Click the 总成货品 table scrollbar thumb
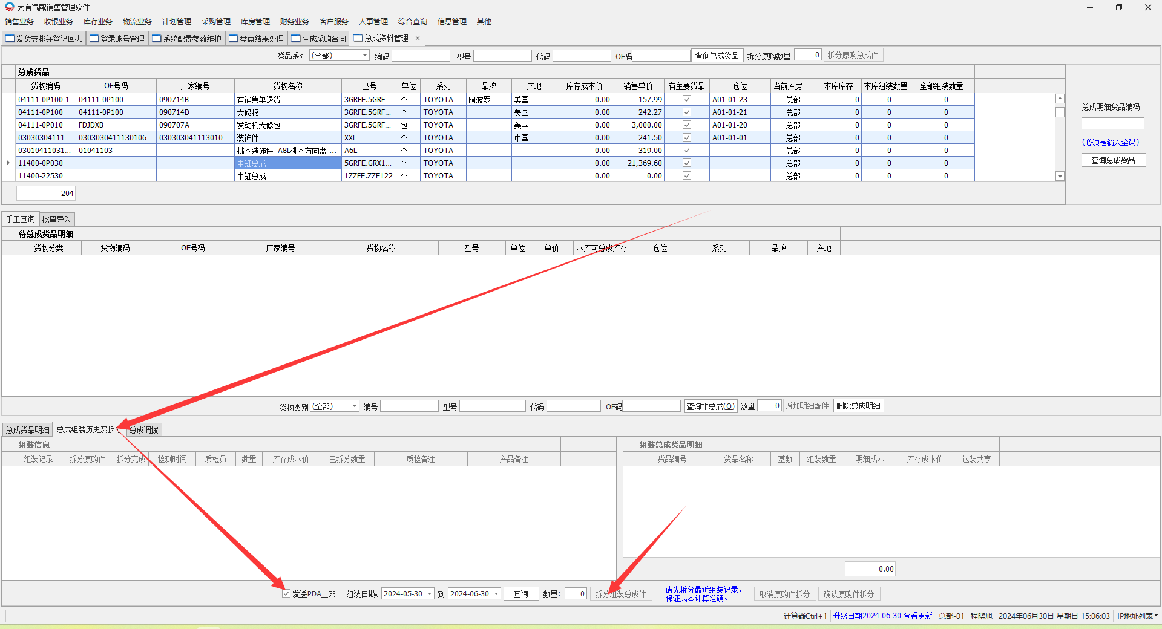The width and height of the screenshot is (1162, 629). click(1060, 112)
